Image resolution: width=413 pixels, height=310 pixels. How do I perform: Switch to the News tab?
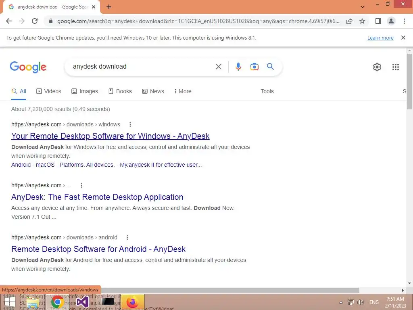coord(153,92)
